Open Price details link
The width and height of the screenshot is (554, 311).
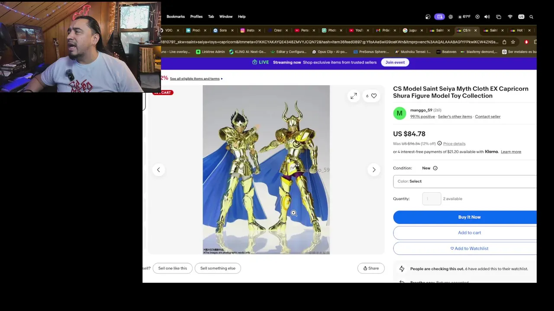pos(454,144)
